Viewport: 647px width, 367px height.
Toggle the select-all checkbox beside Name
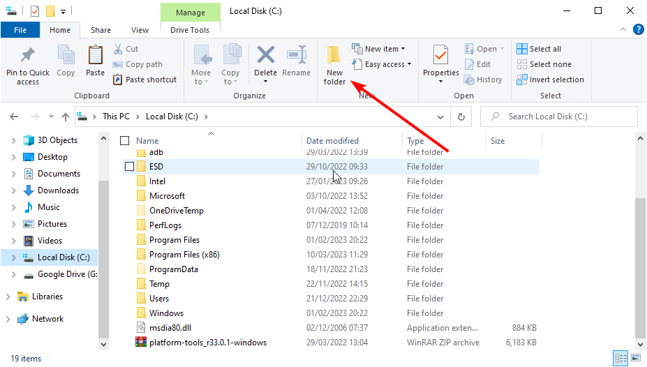[x=125, y=141]
